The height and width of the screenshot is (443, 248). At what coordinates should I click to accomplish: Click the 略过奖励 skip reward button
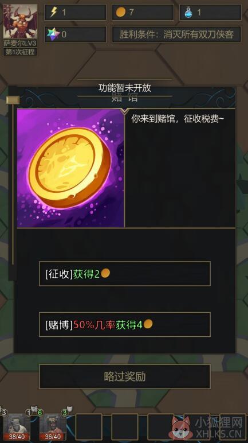click(125, 376)
